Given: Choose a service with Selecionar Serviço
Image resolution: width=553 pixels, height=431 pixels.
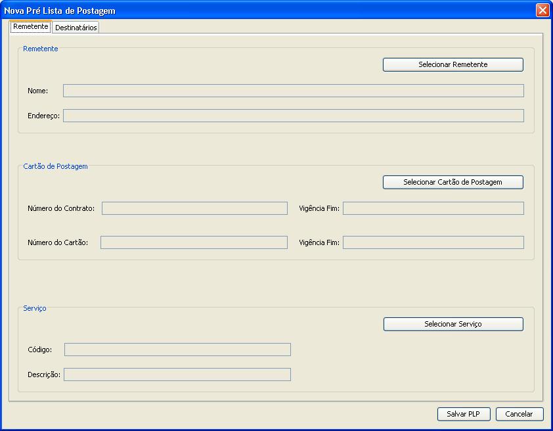Looking at the screenshot, I should pos(453,324).
